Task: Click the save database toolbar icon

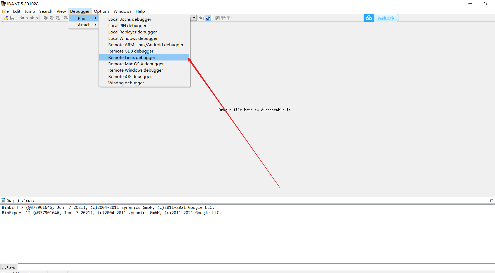Action: 12,18
